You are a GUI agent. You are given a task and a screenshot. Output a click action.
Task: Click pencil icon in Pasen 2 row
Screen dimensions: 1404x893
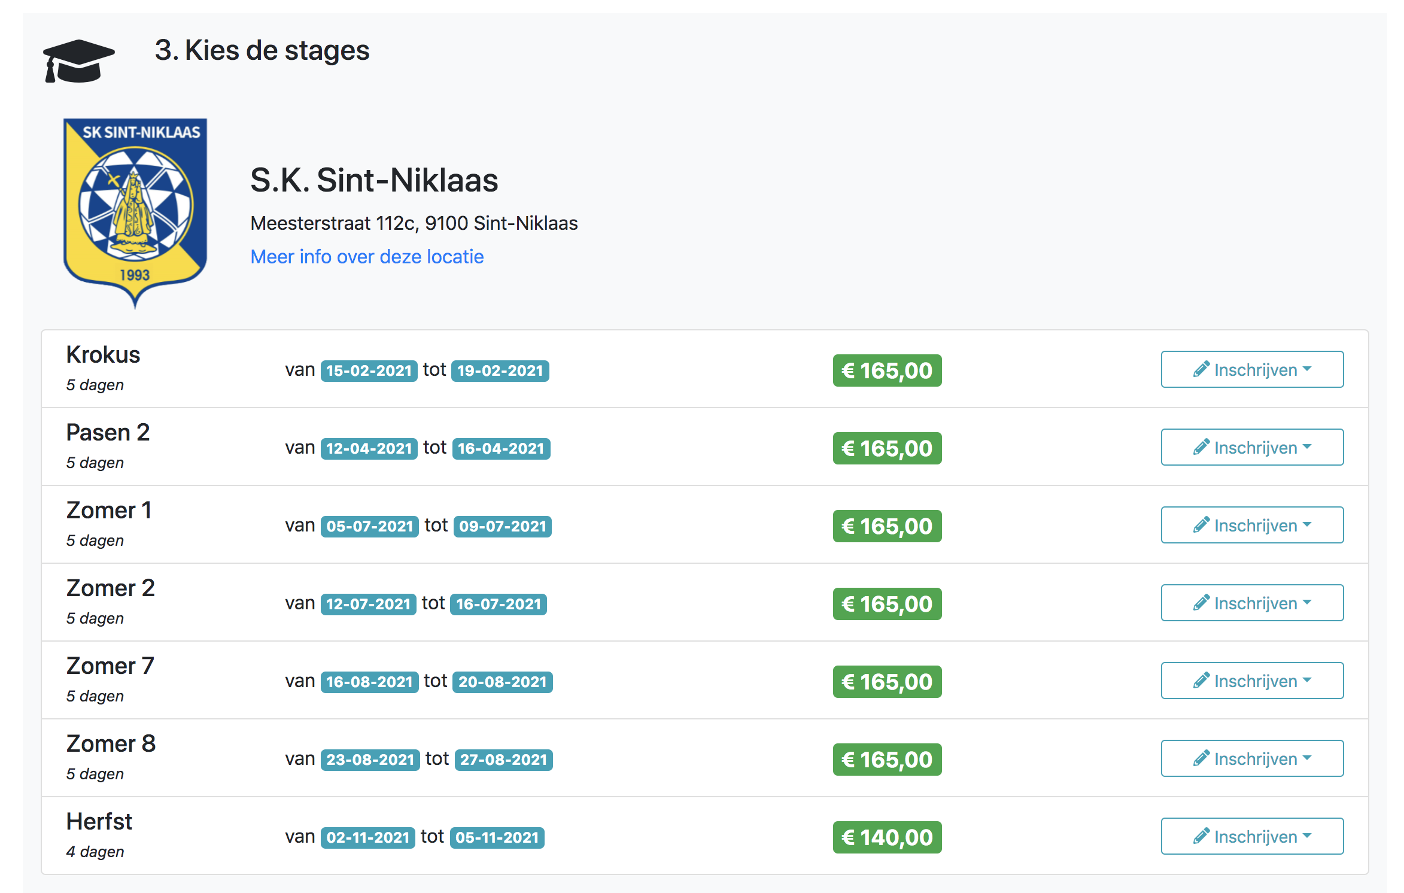[x=1201, y=447]
